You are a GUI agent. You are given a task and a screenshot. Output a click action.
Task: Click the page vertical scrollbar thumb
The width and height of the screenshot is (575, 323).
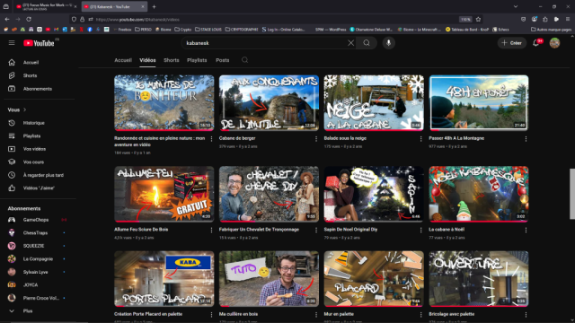pos(571,194)
